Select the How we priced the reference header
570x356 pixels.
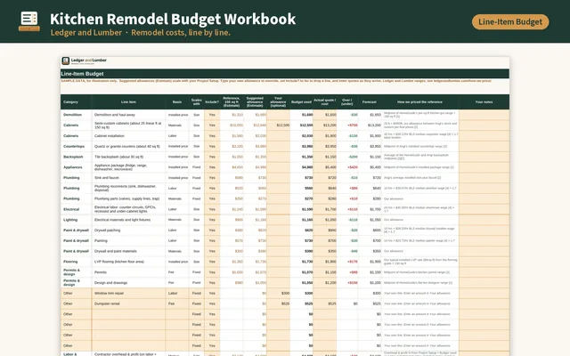(419, 102)
